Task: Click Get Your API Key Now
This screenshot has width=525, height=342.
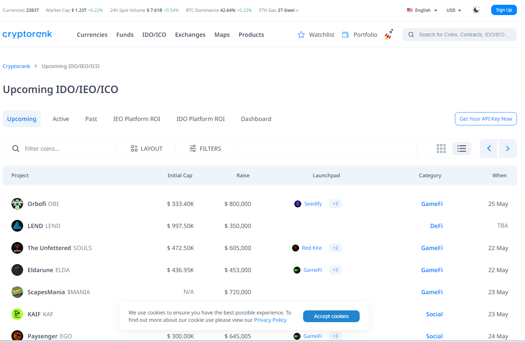Action: pos(486,119)
